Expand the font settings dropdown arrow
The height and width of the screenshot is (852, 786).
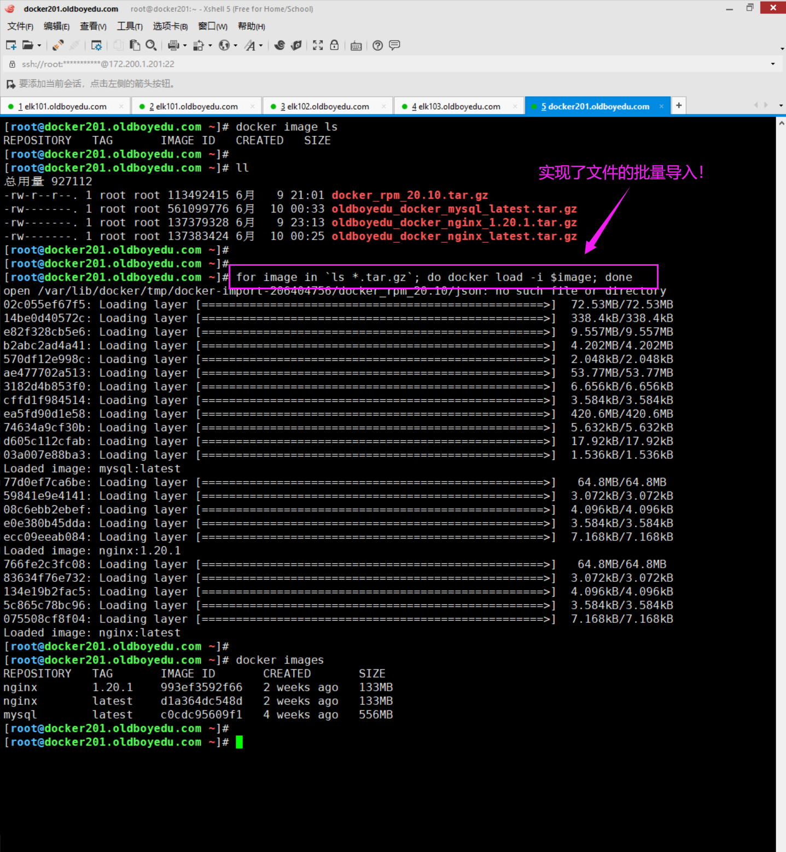[261, 45]
